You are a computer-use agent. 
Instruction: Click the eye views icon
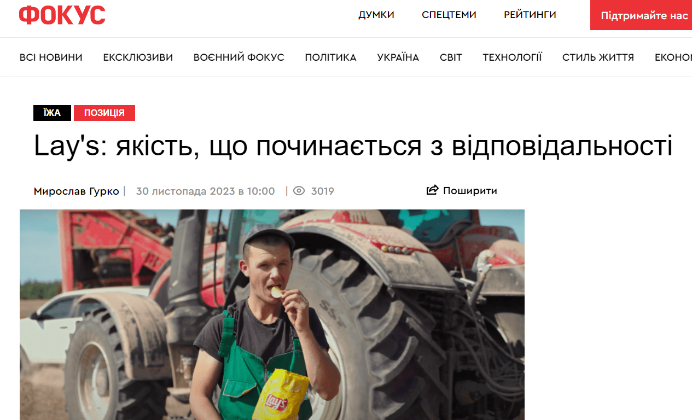click(299, 191)
